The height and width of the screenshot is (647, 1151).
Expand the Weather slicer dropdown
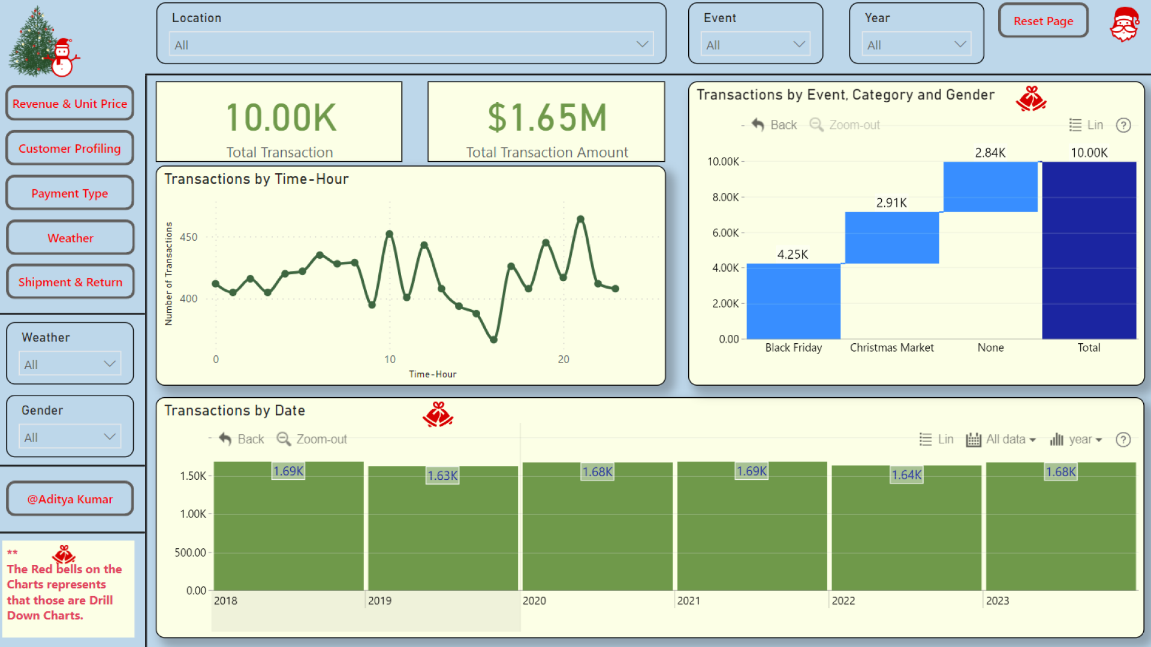[70, 364]
